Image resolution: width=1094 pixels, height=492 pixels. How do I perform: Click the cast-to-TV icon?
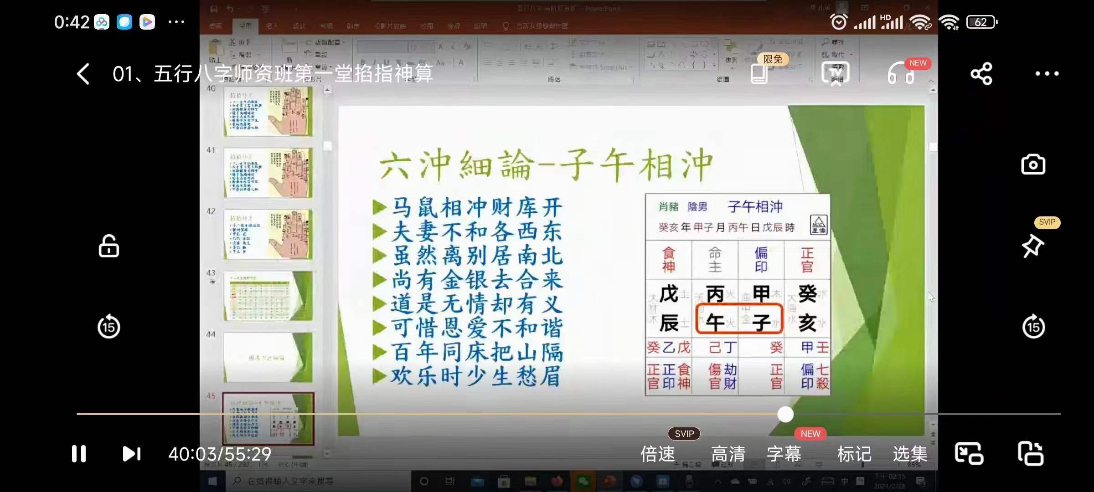[x=836, y=73]
